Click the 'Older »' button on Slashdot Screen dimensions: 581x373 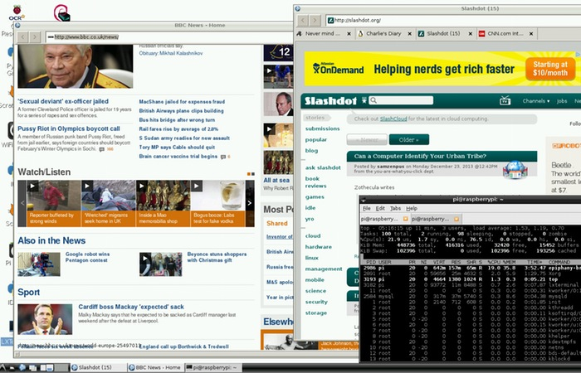(x=409, y=140)
